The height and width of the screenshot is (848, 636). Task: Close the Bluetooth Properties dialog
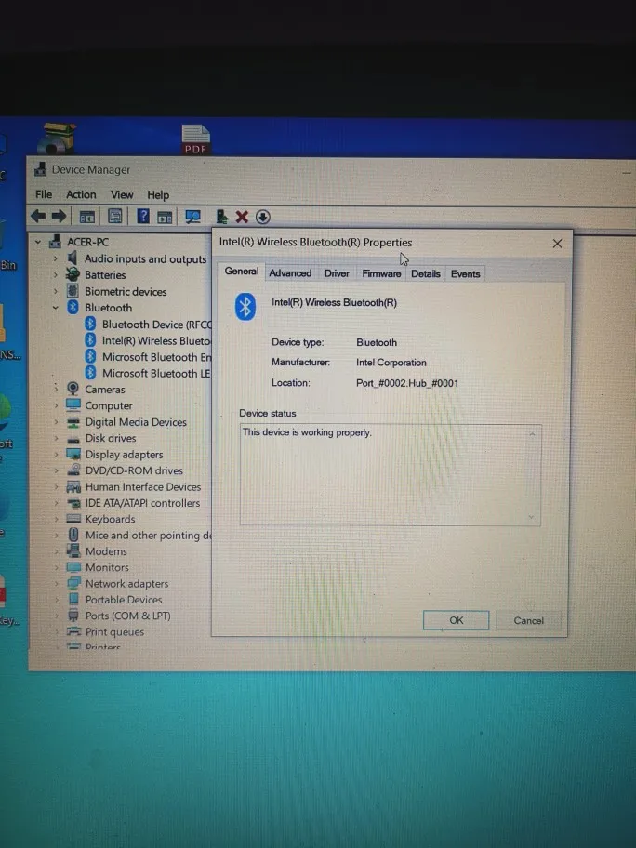[557, 244]
